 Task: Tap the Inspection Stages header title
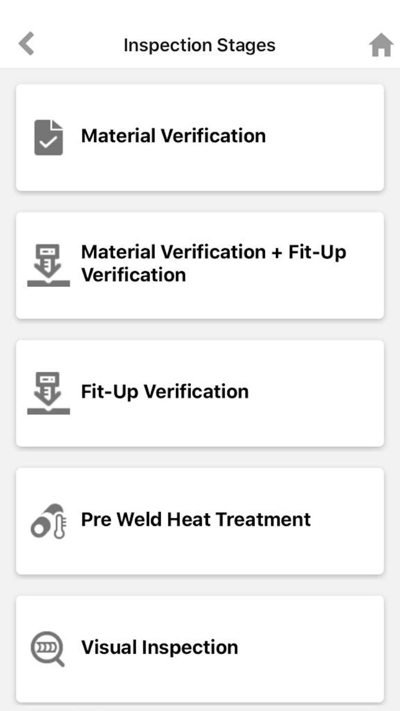click(200, 45)
